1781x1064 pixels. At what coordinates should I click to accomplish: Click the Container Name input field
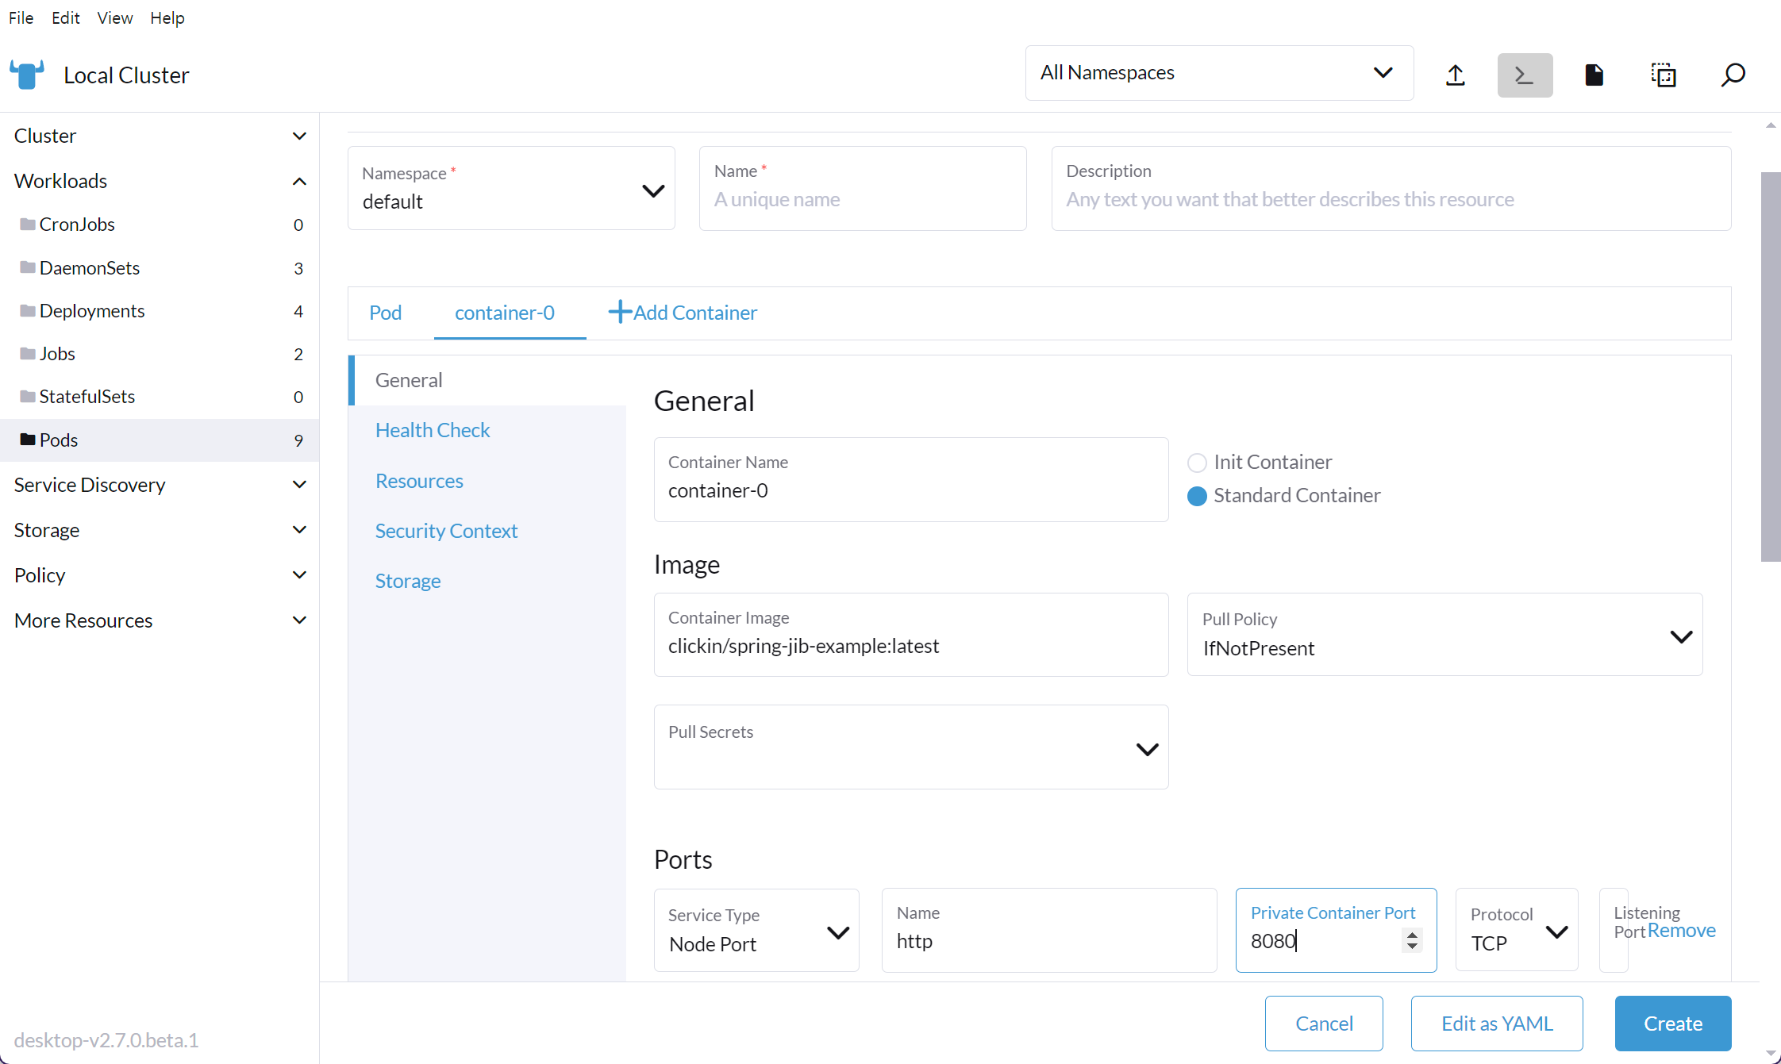pyautogui.click(x=911, y=479)
